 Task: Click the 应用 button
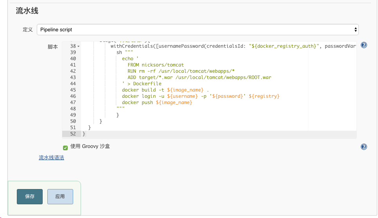[x=60, y=196]
